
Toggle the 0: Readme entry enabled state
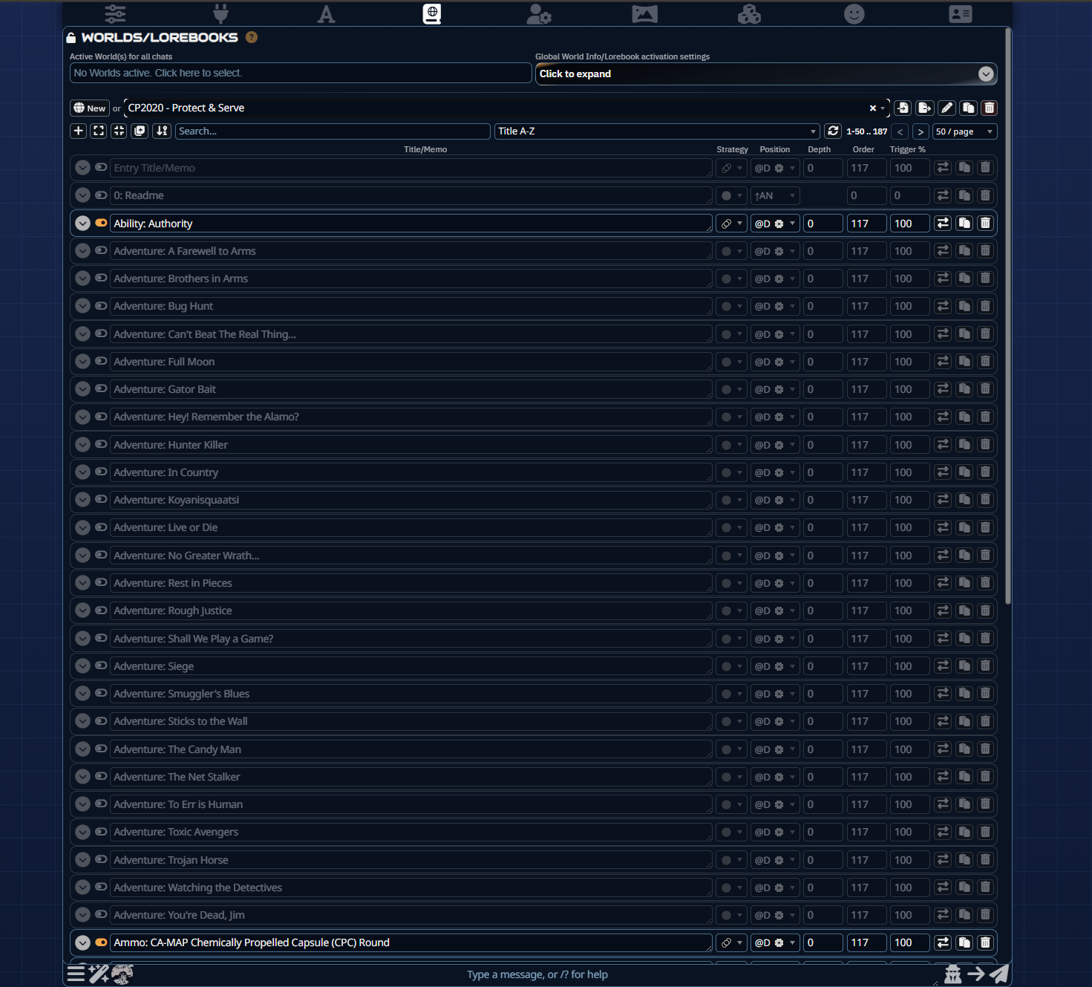coord(101,195)
